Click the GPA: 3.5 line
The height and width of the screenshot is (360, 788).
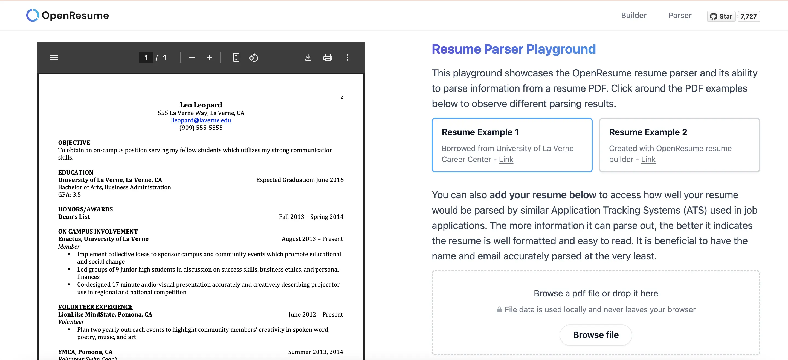pos(69,194)
